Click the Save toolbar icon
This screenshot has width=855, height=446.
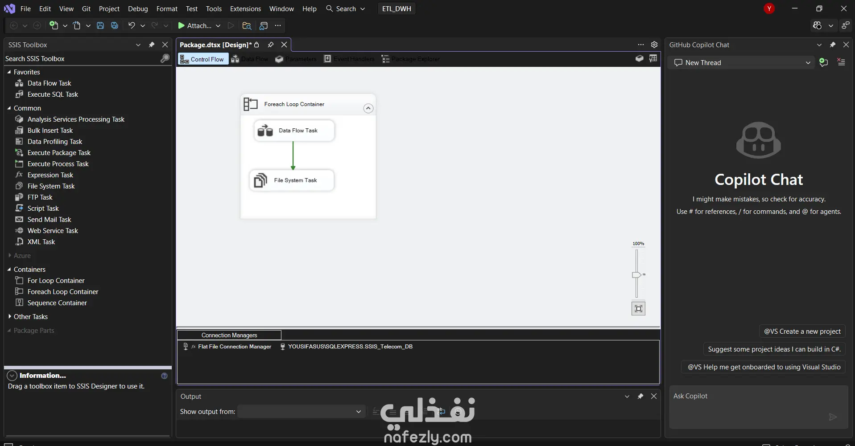tap(100, 25)
